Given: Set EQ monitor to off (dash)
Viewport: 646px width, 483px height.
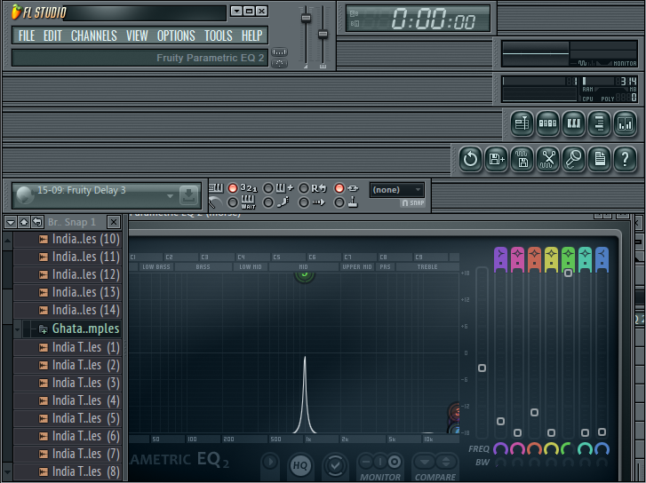Looking at the screenshot, I should click(x=366, y=462).
